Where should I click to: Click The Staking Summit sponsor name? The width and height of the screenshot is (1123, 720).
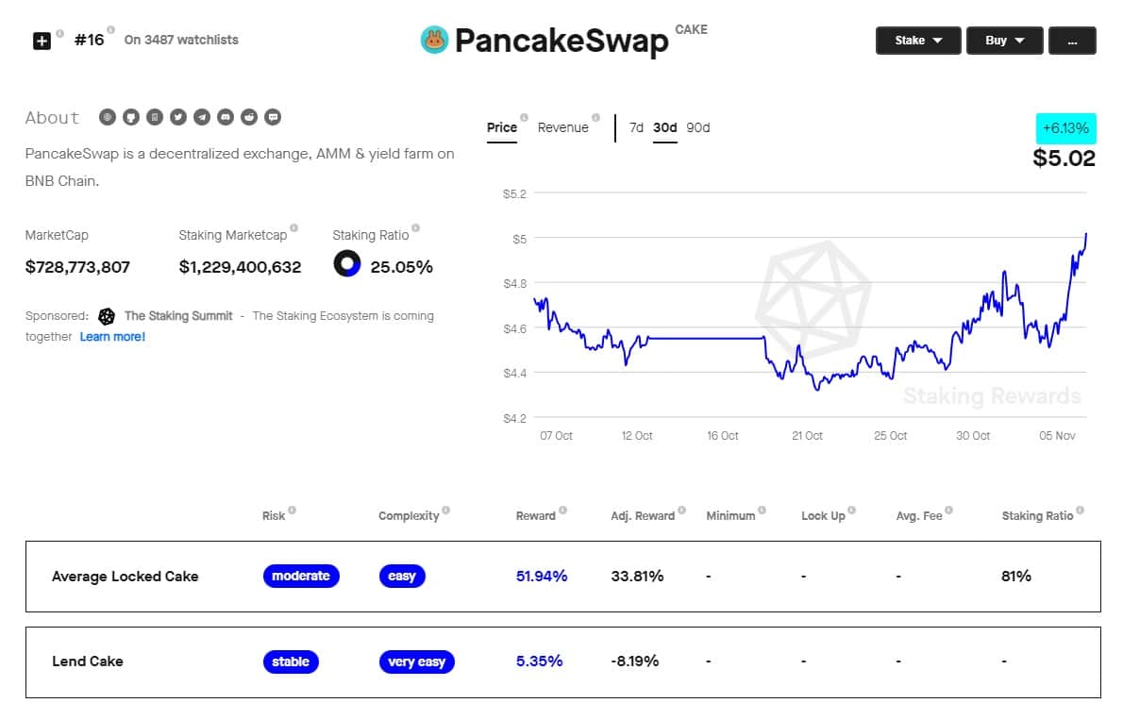pos(178,316)
